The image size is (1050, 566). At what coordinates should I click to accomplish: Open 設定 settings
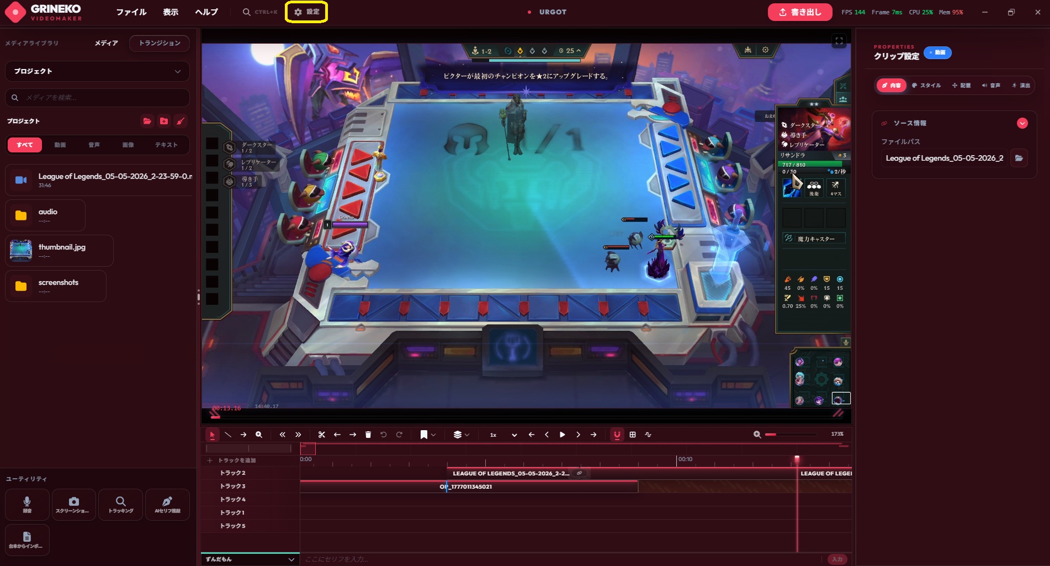[306, 12]
